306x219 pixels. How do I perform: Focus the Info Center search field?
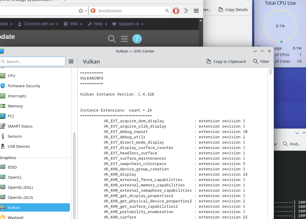pos(33,61)
